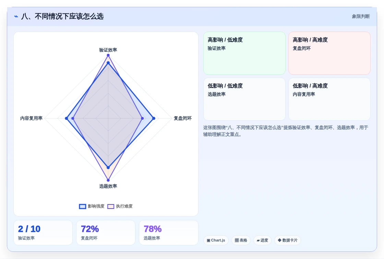
Task: Click the Chart.js tag icon
Action: (x=208, y=240)
